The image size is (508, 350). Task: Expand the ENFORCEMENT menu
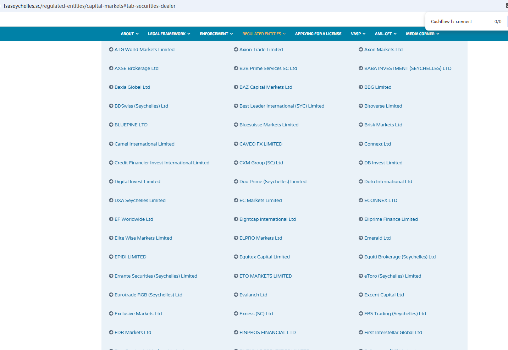[x=216, y=34]
